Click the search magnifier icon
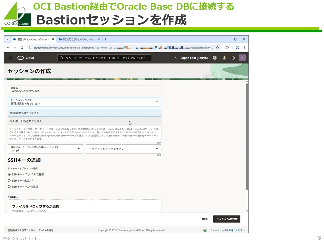The width and height of the screenshot is (324, 243). coord(61,58)
